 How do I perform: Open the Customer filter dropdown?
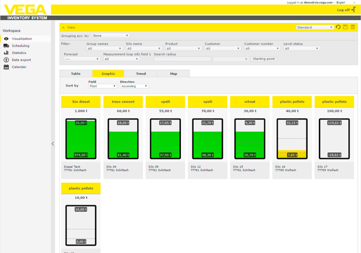(x=223, y=49)
